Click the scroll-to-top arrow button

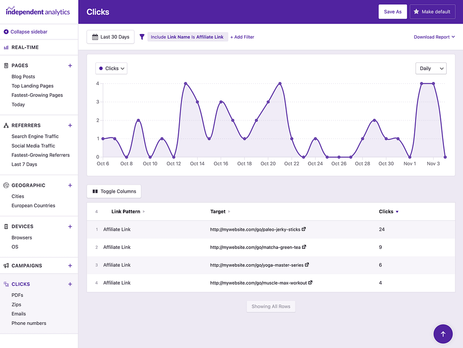[x=443, y=334]
